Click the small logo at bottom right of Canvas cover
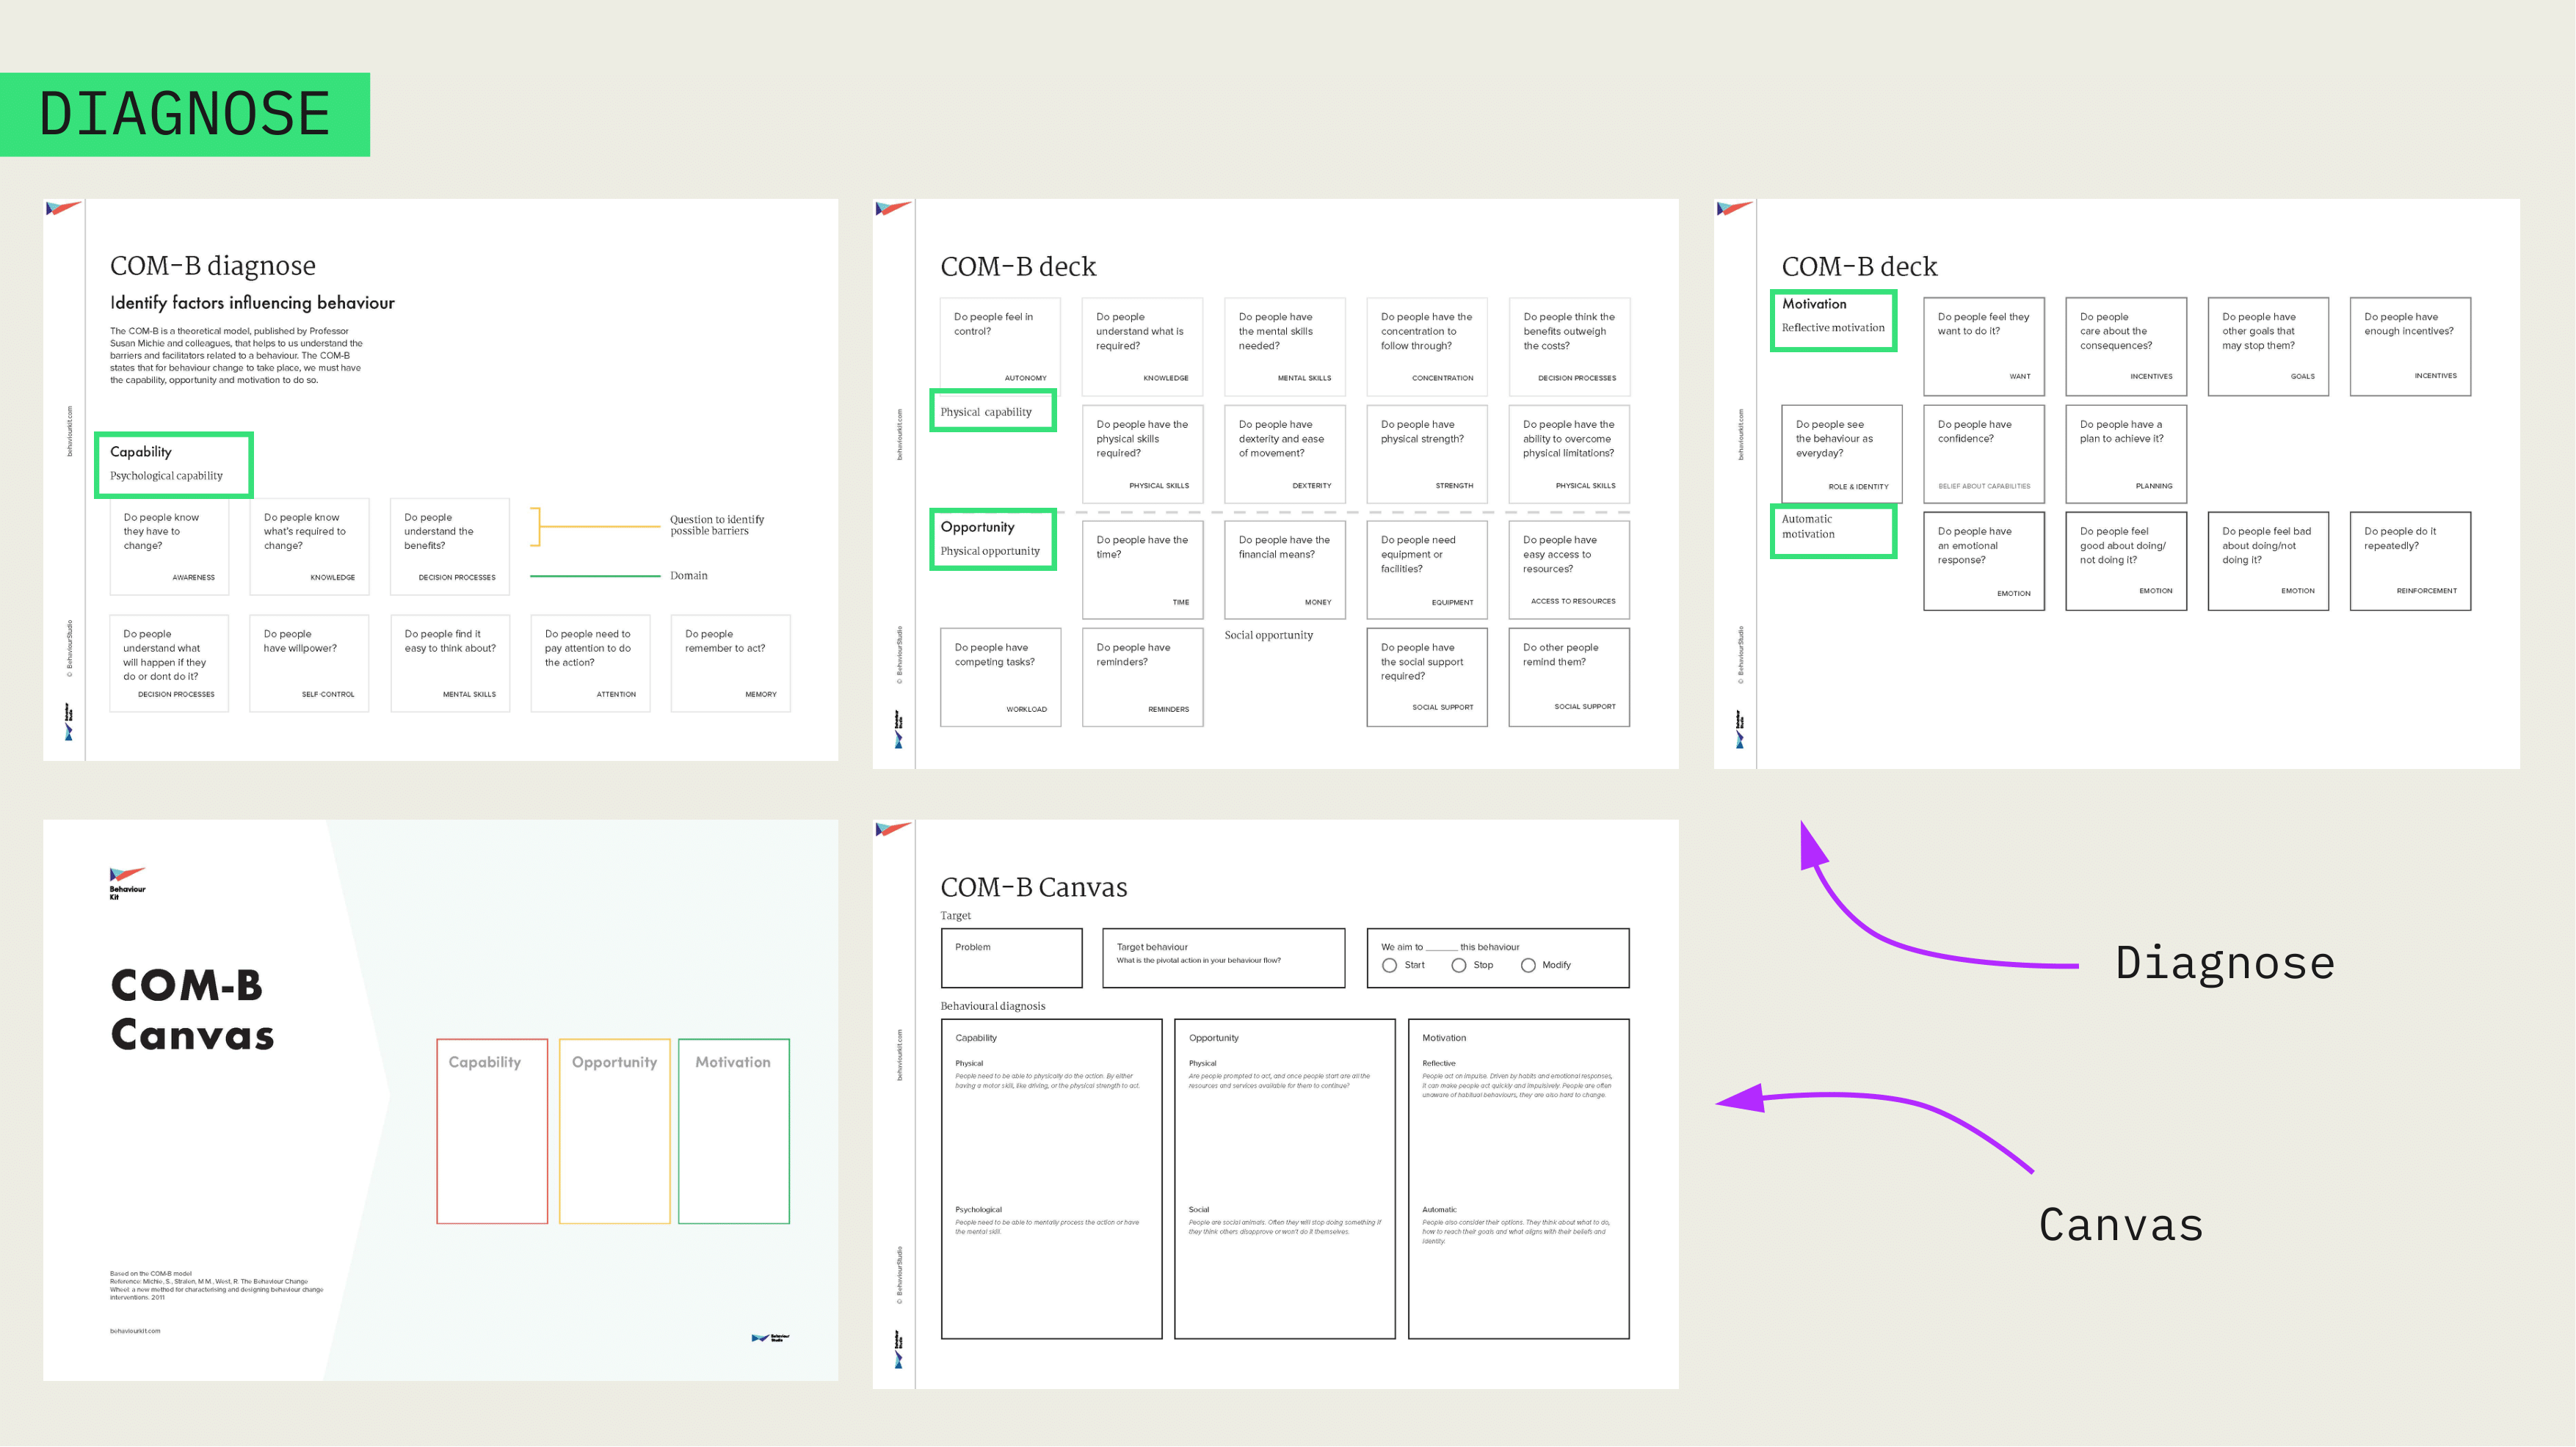 click(770, 1337)
